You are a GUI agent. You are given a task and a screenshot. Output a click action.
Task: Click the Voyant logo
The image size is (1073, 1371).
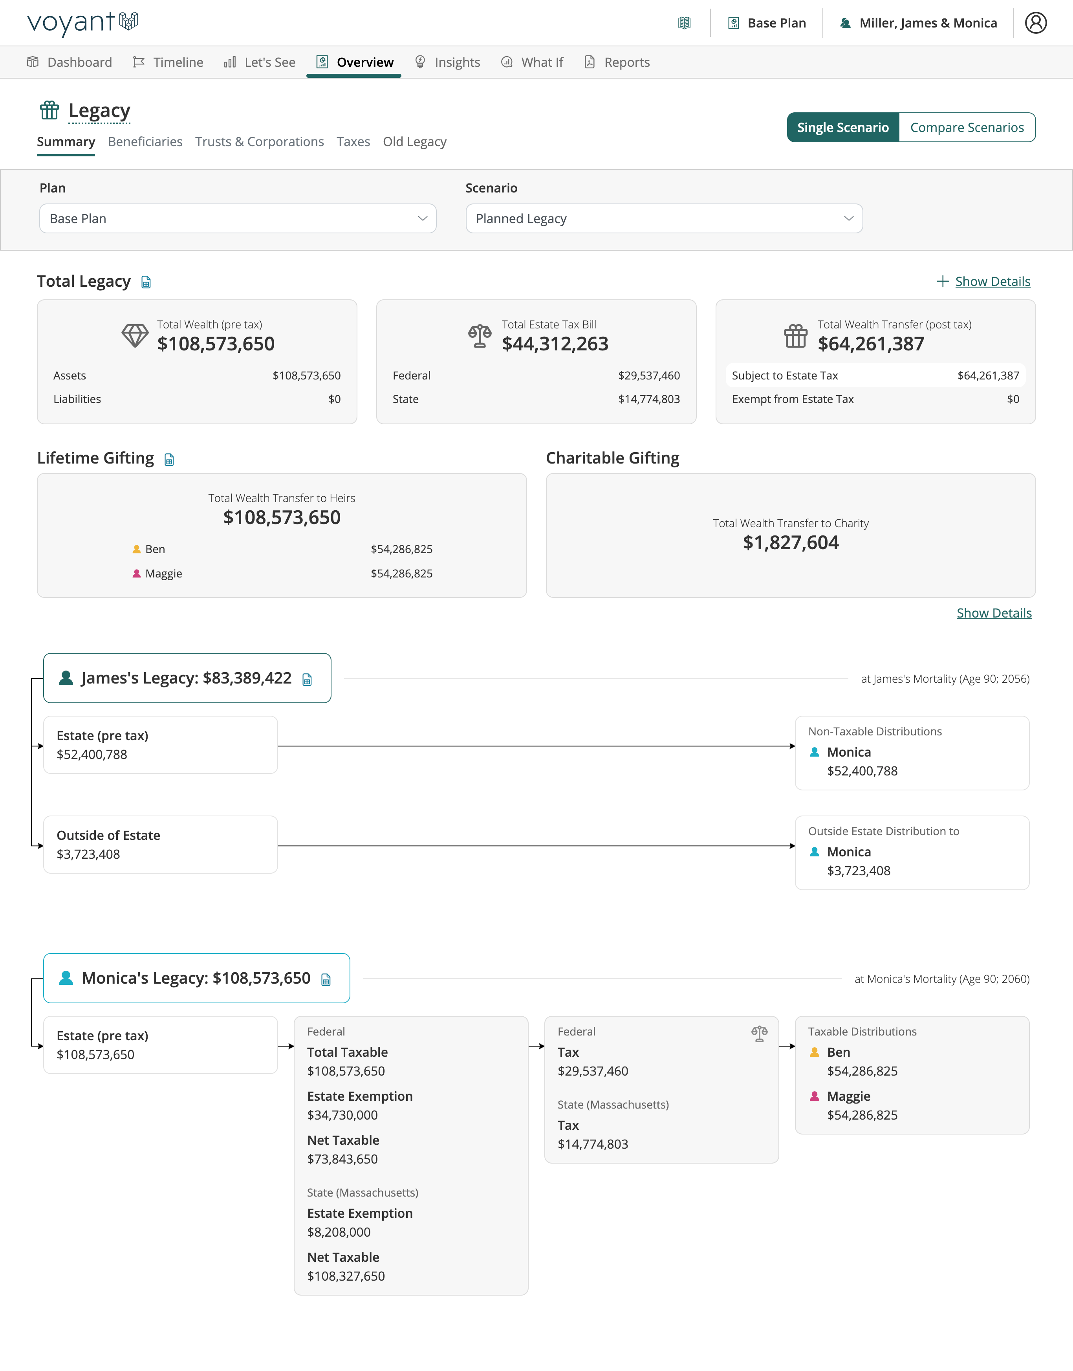82,22
